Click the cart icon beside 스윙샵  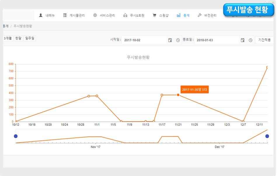click(x=154, y=15)
